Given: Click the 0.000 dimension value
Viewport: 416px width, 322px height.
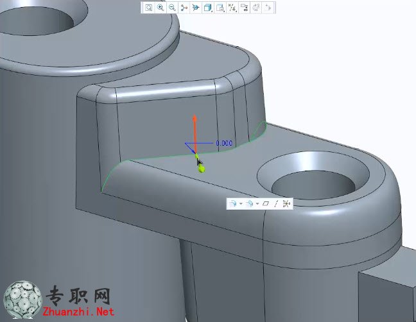Looking at the screenshot, I should point(224,144).
